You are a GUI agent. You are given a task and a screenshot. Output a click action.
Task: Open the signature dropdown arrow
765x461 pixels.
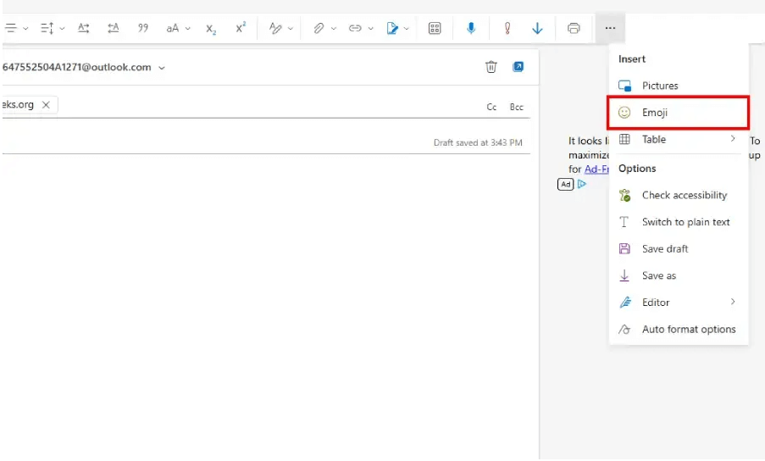tap(407, 28)
